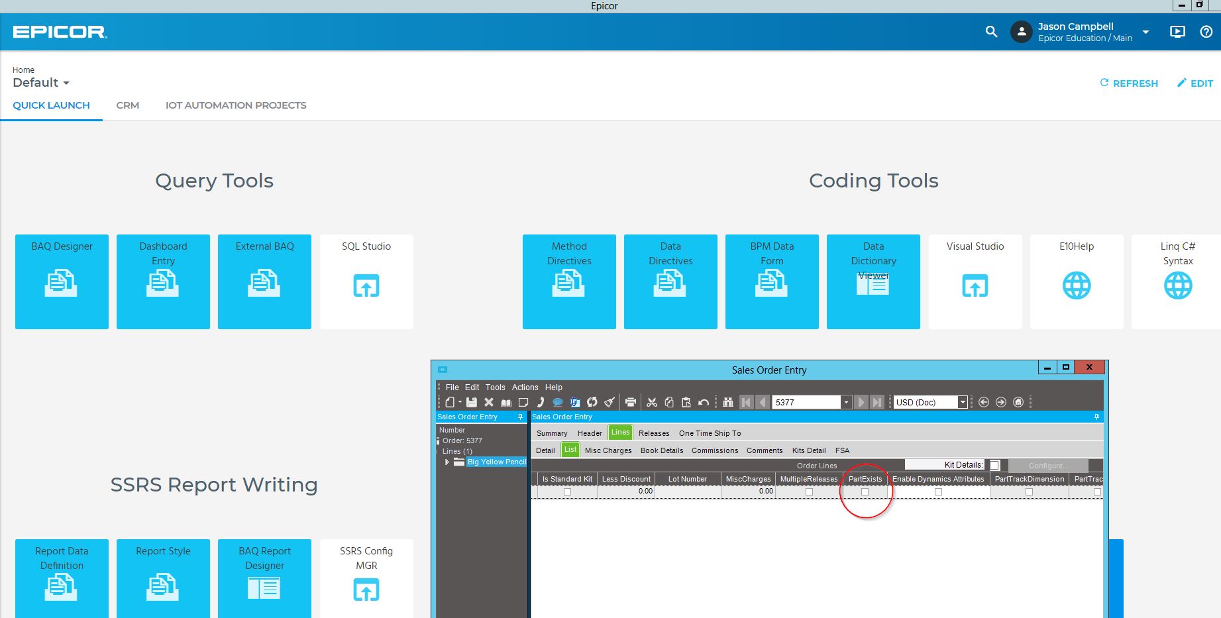This screenshot has width=1221, height=618.
Task: Open the Default home page dropdown
Action: [x=41, y=83]
